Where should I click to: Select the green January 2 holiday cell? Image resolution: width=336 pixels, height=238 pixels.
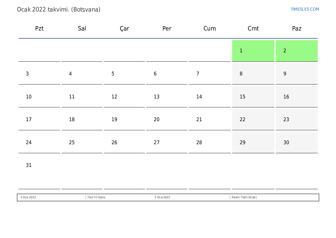coord(296,51)
